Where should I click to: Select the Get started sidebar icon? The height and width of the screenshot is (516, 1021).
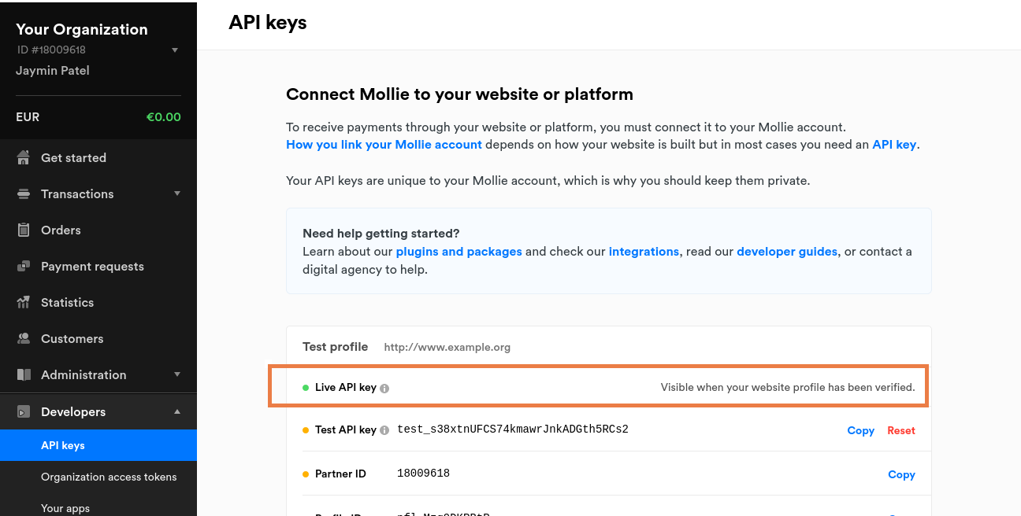coord(23,157)
